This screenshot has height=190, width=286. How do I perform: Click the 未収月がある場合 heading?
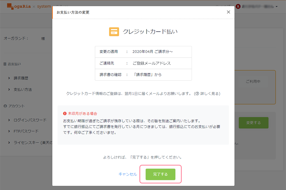point(83,114)
